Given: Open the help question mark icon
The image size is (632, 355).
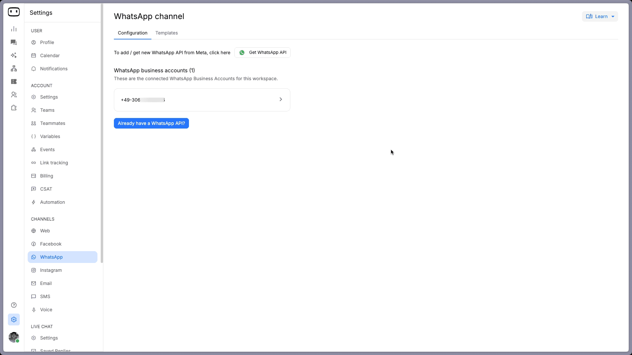Looking at the screenshot, I should tap(14, 305).
